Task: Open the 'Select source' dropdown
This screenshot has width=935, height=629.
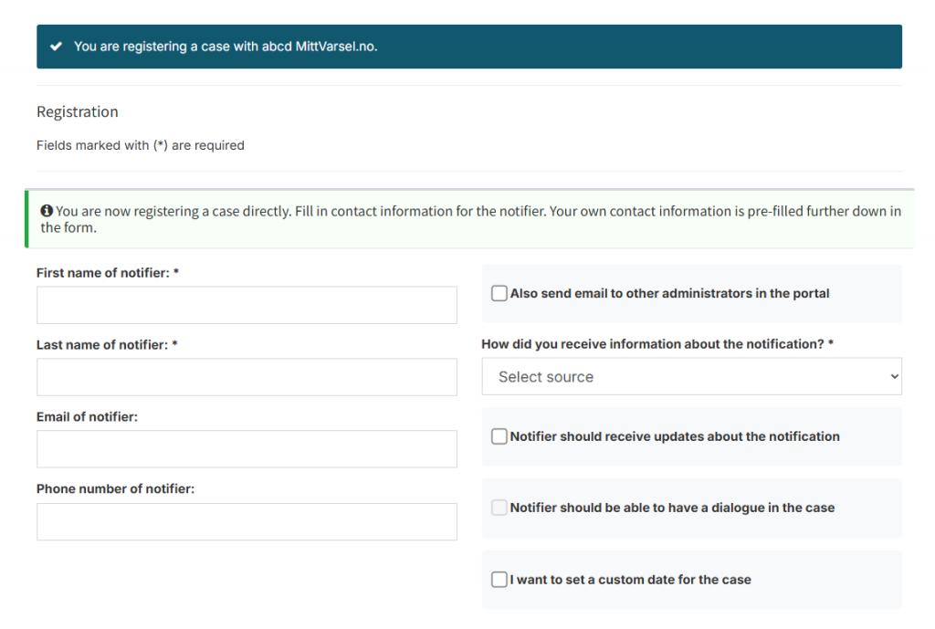Action: click(x=691, y=377)
